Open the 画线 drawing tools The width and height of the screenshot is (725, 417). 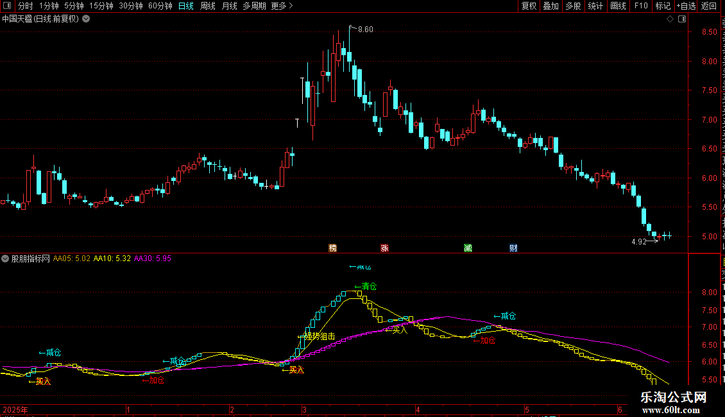[618, 6]
